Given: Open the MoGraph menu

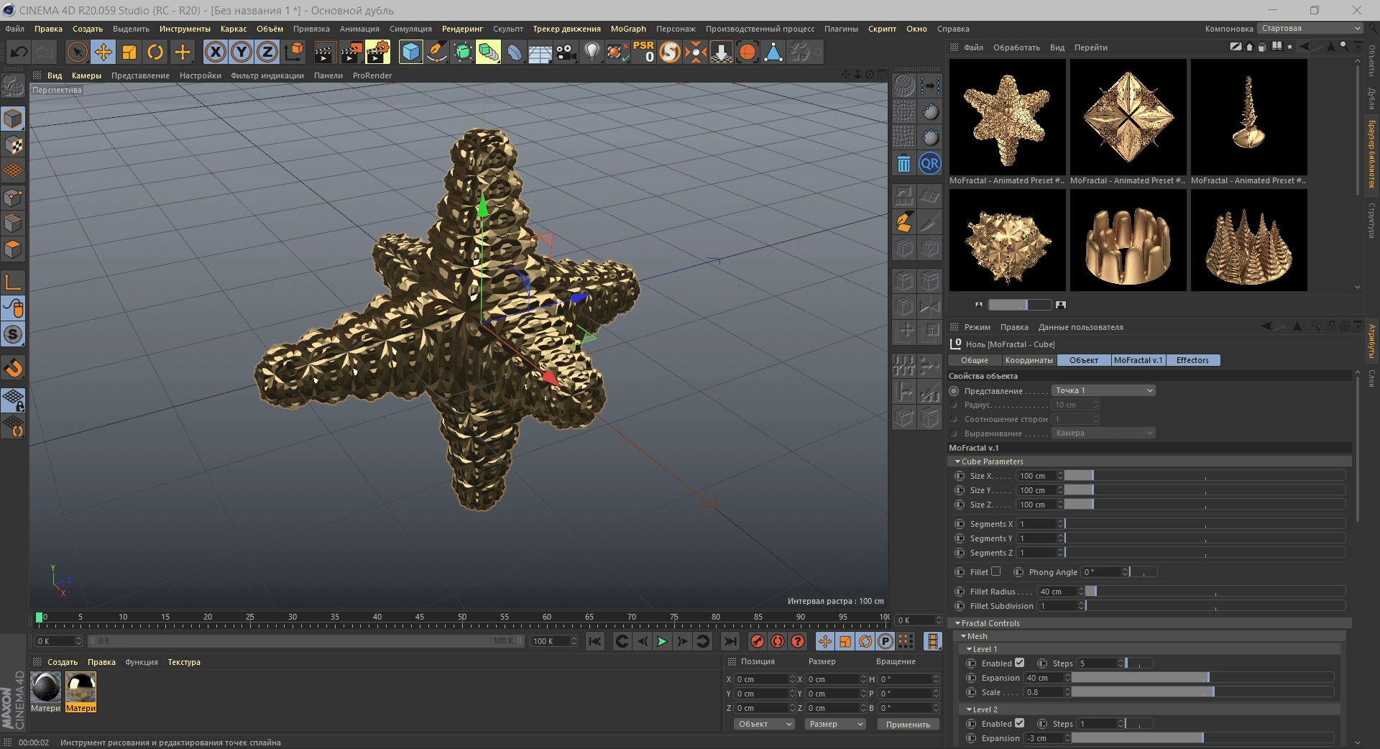Looking at the screenshot, I should (x=628, y=29).
